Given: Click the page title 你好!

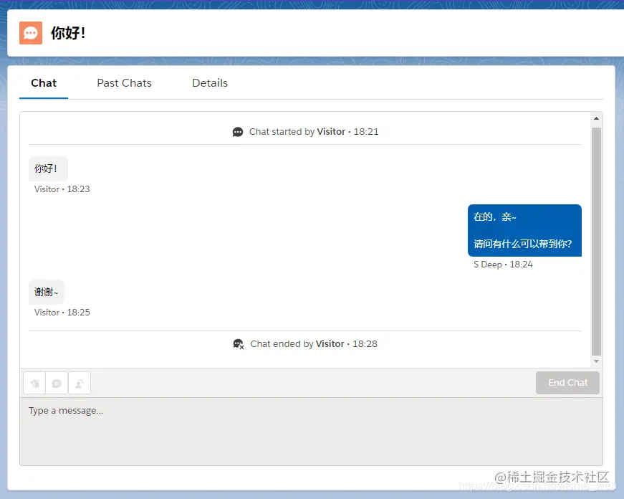Looking at the screenshot, I should pos(68,33).
